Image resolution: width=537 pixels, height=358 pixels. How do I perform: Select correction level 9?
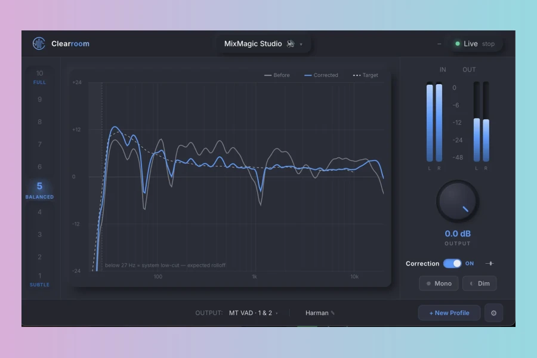coord(40,100)
